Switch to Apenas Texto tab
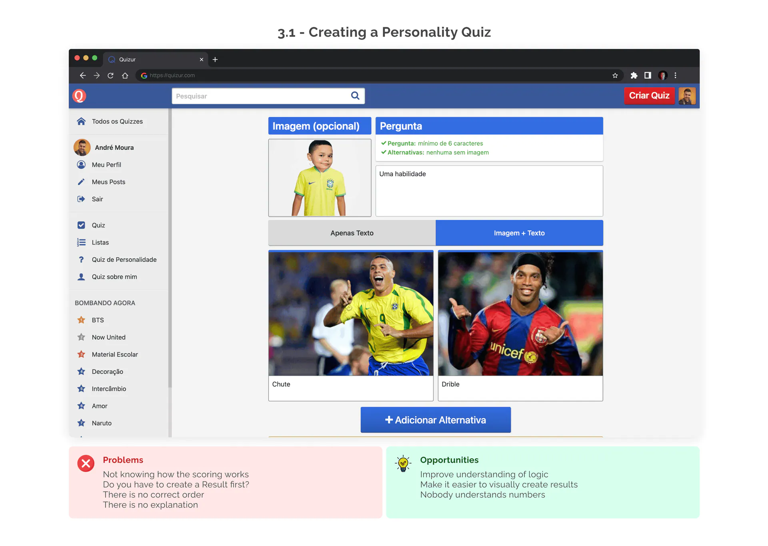 pyautogui.click(x=352, y=233)
